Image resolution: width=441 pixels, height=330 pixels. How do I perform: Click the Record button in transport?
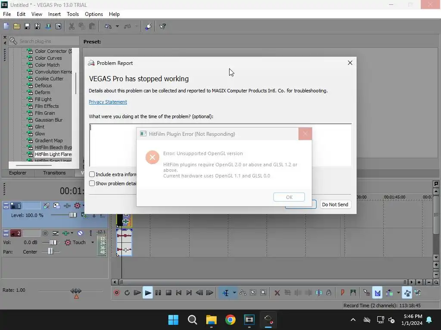[x=117, y=293]
